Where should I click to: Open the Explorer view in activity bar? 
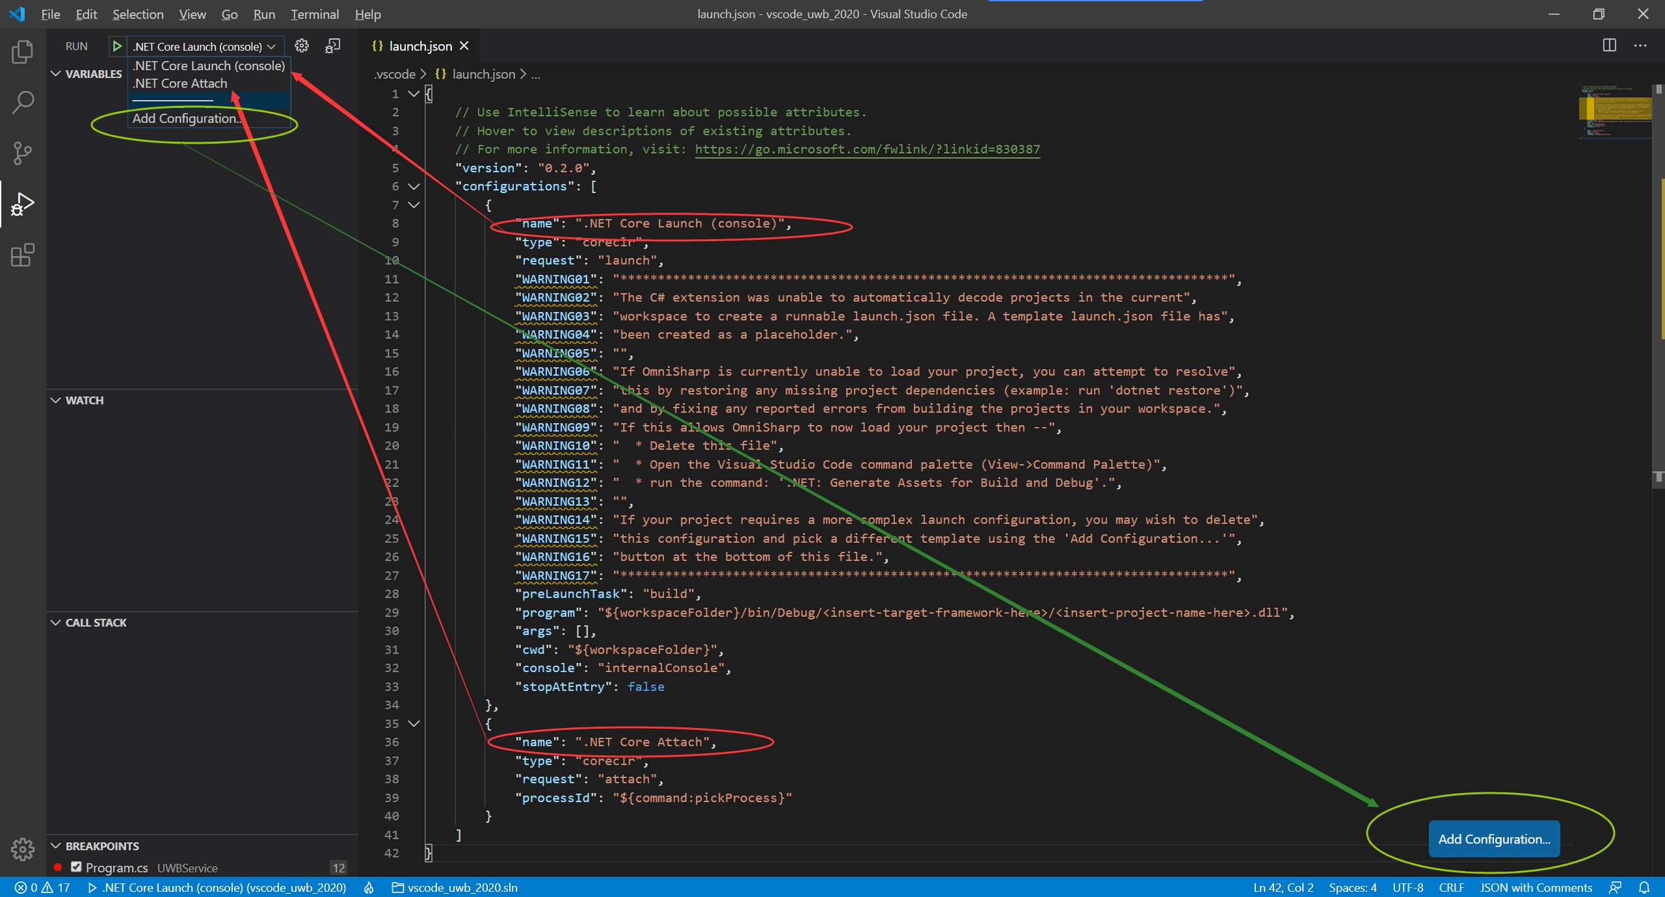[23, 52]
